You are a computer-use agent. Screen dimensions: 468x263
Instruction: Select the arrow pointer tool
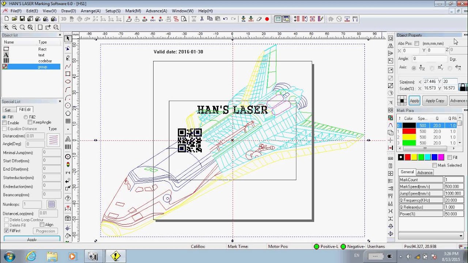click(68, 38)
